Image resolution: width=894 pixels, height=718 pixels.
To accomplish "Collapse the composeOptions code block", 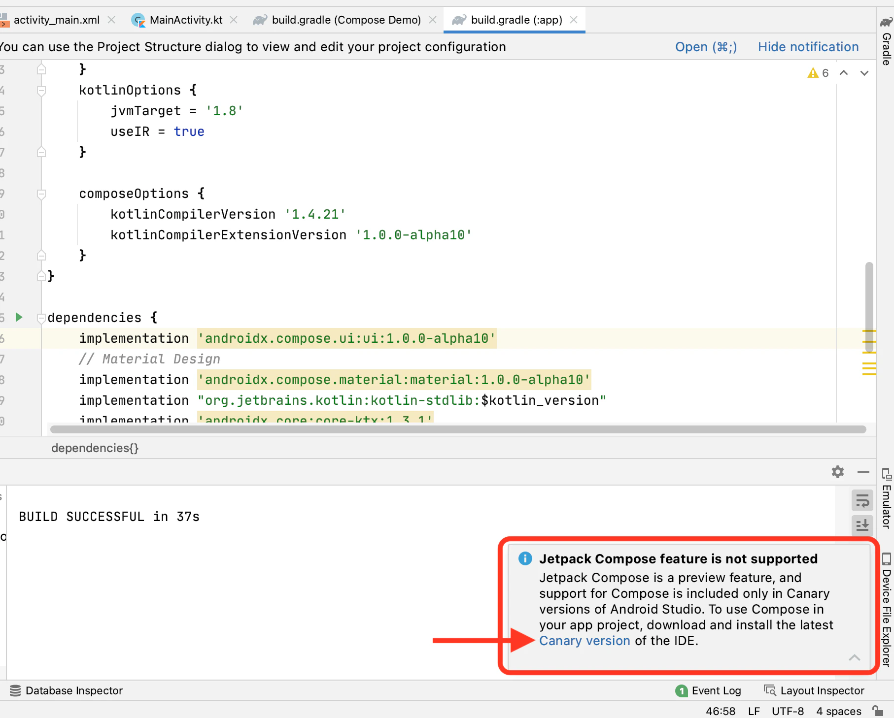I will [41, 194].
